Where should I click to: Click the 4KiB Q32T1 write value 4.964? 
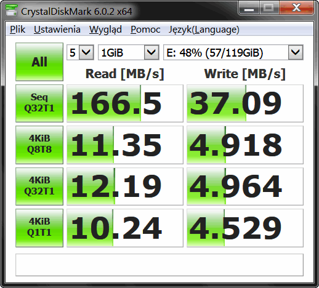tap(245, 186)
